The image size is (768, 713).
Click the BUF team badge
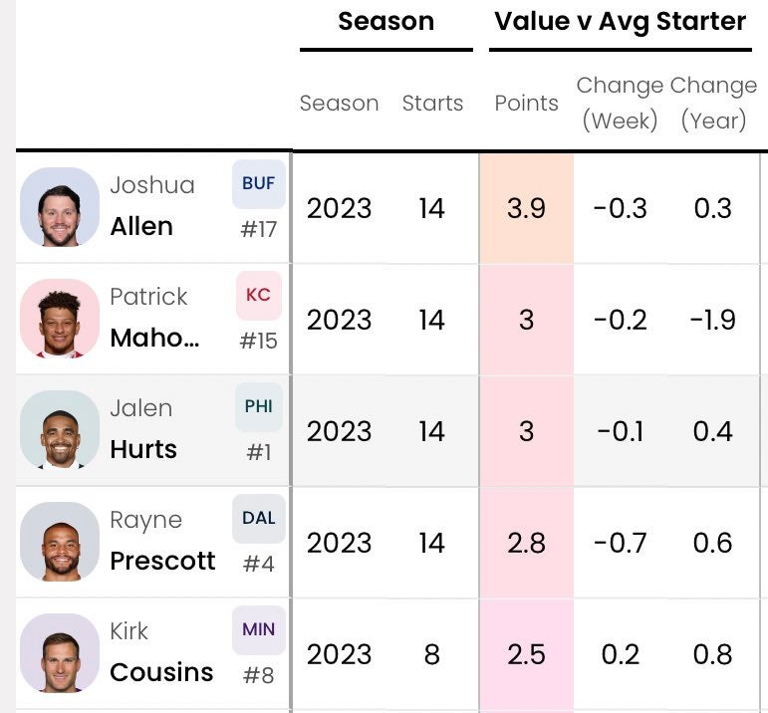[x=258, y=184]
